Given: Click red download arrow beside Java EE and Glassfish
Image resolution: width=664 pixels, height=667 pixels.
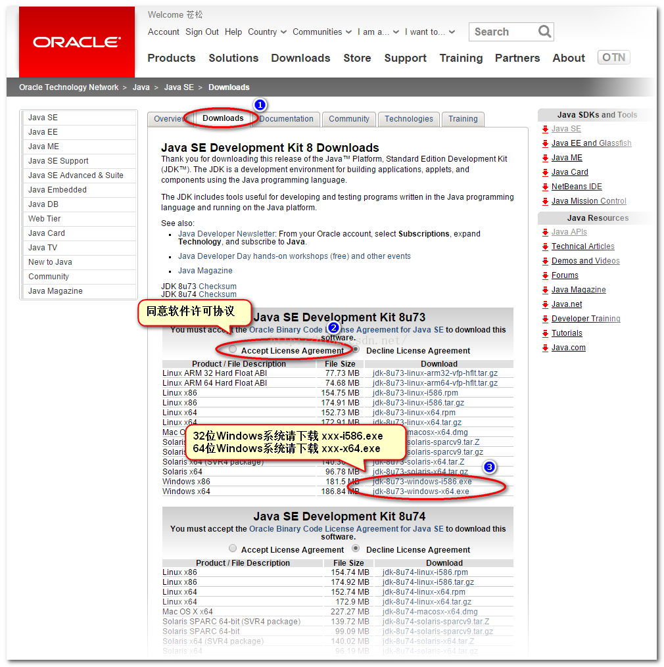Looking at the screenshot, I should pos(545,144).
